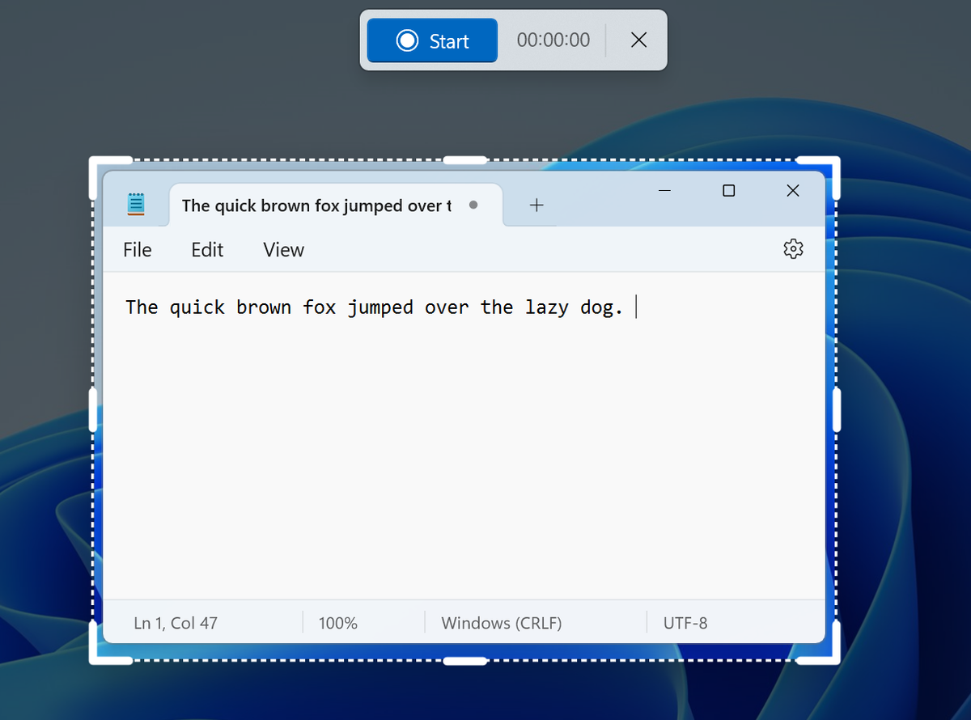Open the Edit menu
The image size is (971, 720).
206,249
